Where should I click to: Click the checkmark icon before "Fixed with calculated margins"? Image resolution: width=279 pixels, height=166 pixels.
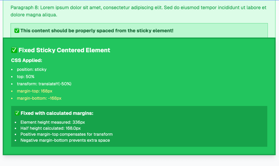coord(17,113)
